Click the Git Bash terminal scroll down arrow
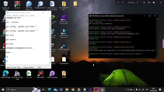 pos(157,57)
